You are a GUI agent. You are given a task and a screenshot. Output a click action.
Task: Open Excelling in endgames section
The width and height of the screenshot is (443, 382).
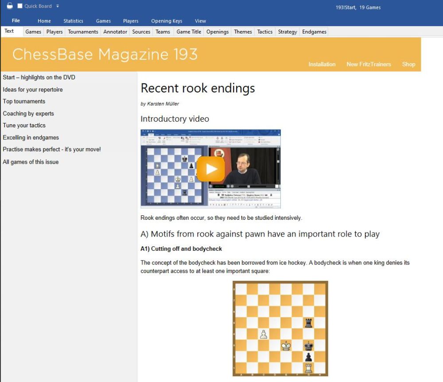click(31, 138)
